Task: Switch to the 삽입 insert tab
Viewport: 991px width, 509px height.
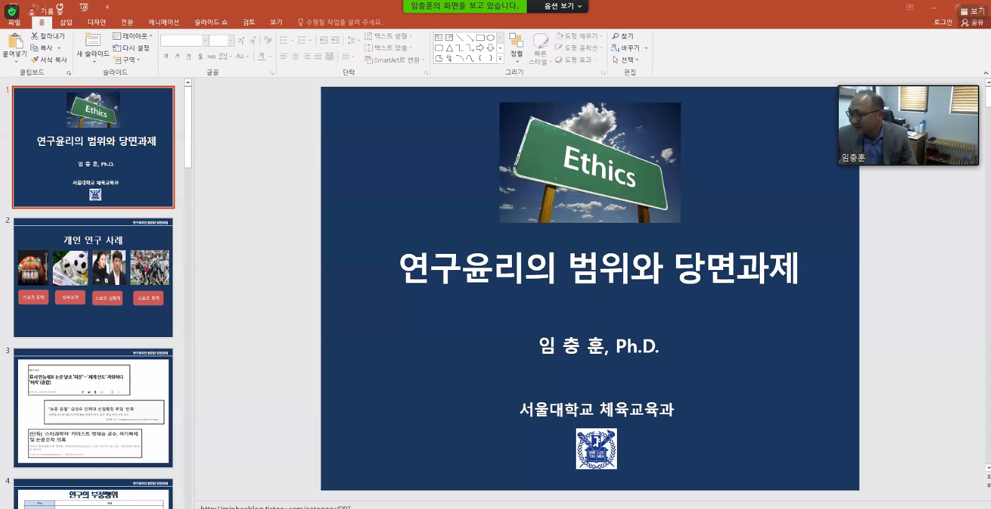Action: (66, 22)
